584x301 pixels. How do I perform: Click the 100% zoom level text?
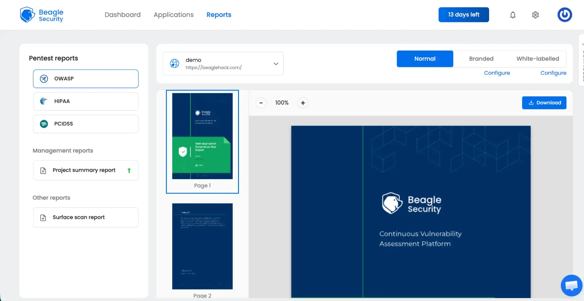click(x=282, y=103)
